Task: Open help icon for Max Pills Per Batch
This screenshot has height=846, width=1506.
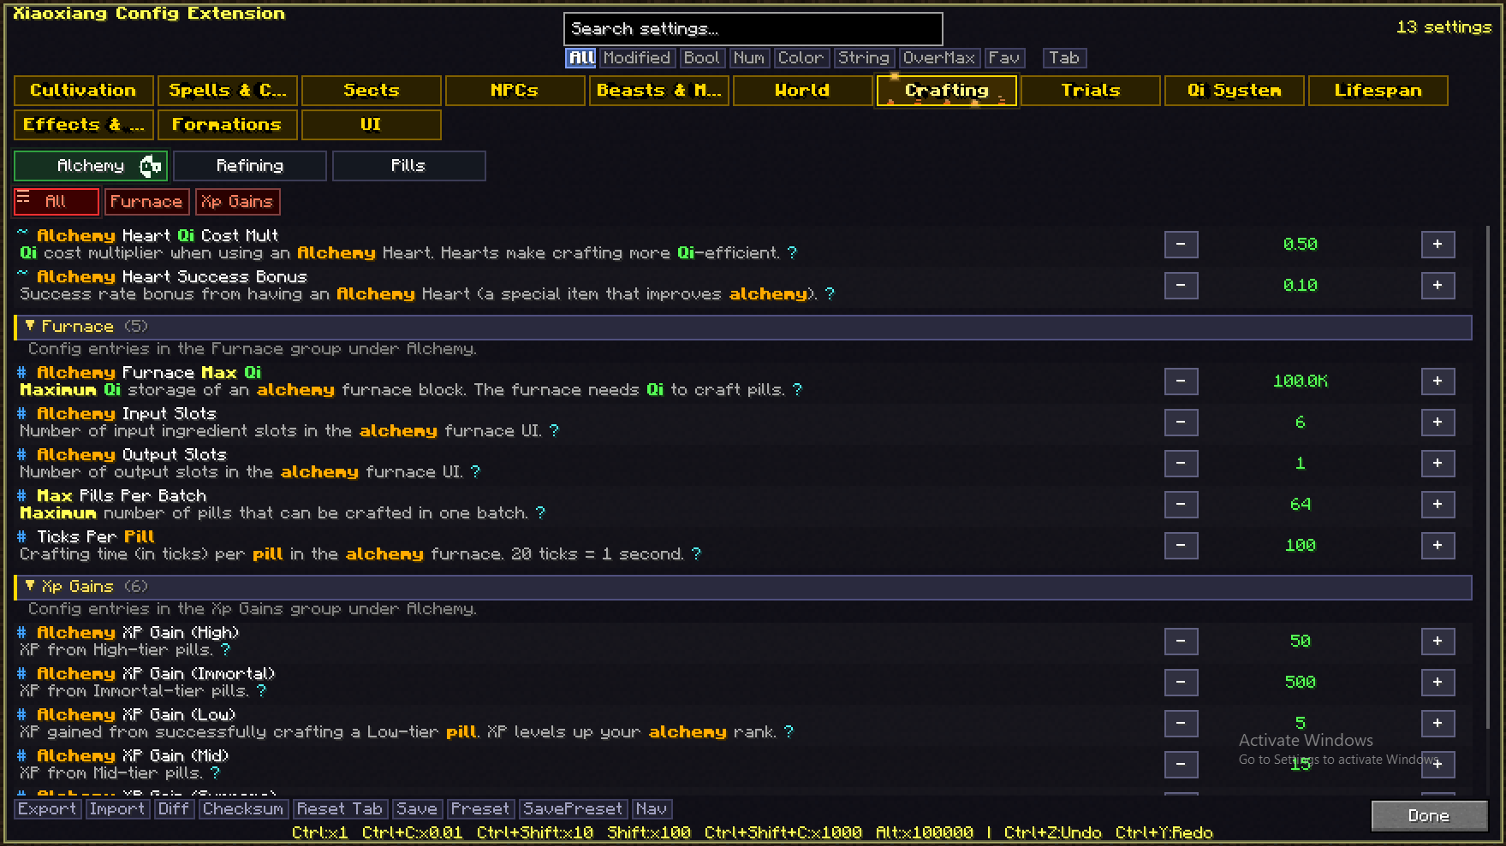Action: [540, 513]
